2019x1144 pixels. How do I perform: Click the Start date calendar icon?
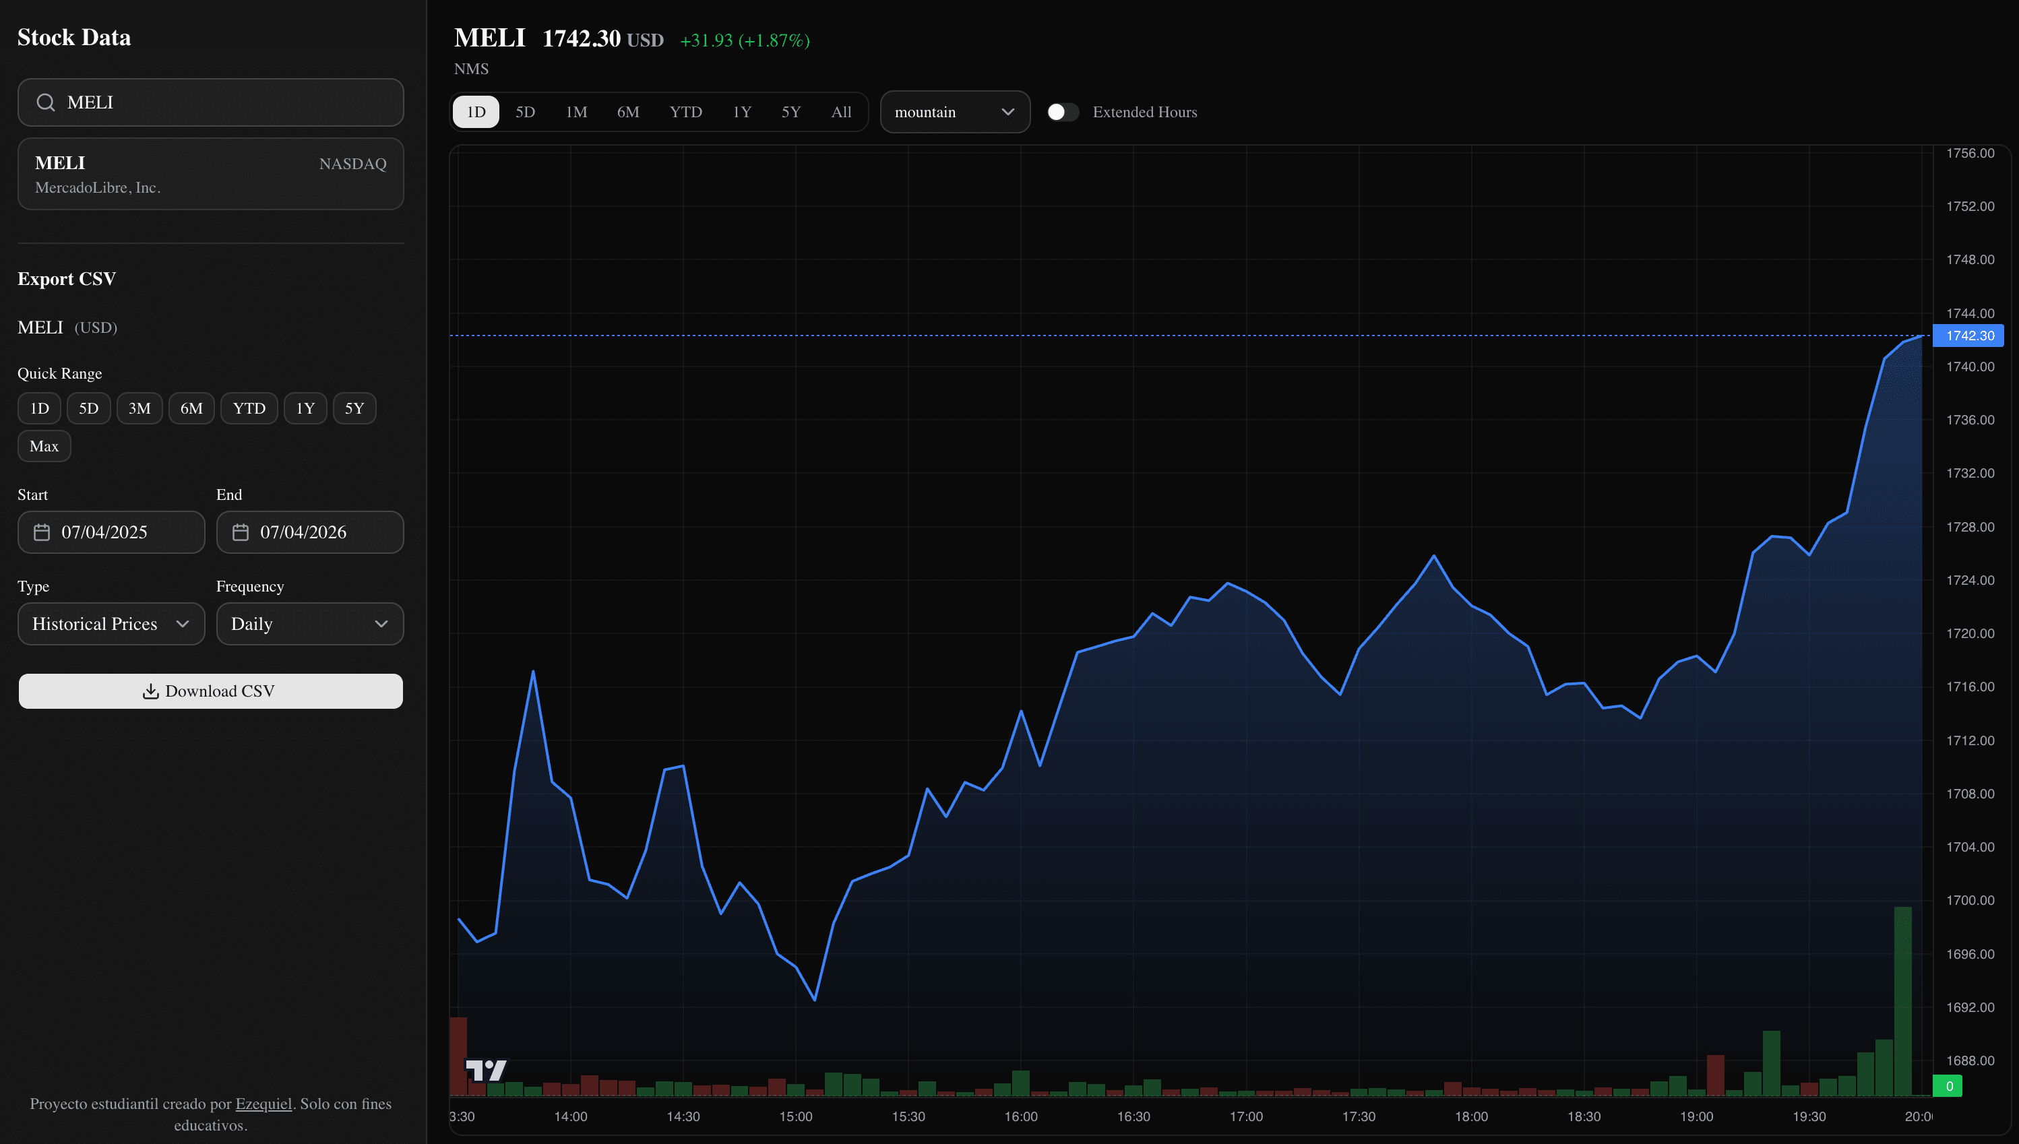(42, 532)
